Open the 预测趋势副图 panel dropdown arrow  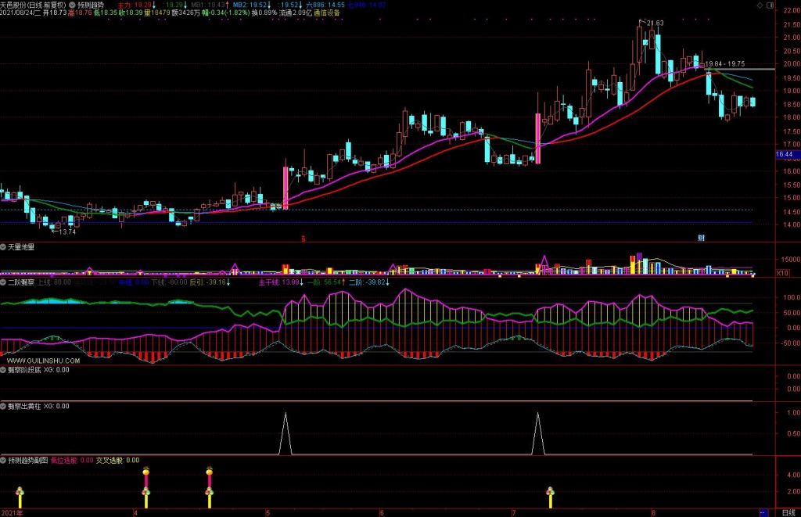pyautogui.click(x=3, y=460)
